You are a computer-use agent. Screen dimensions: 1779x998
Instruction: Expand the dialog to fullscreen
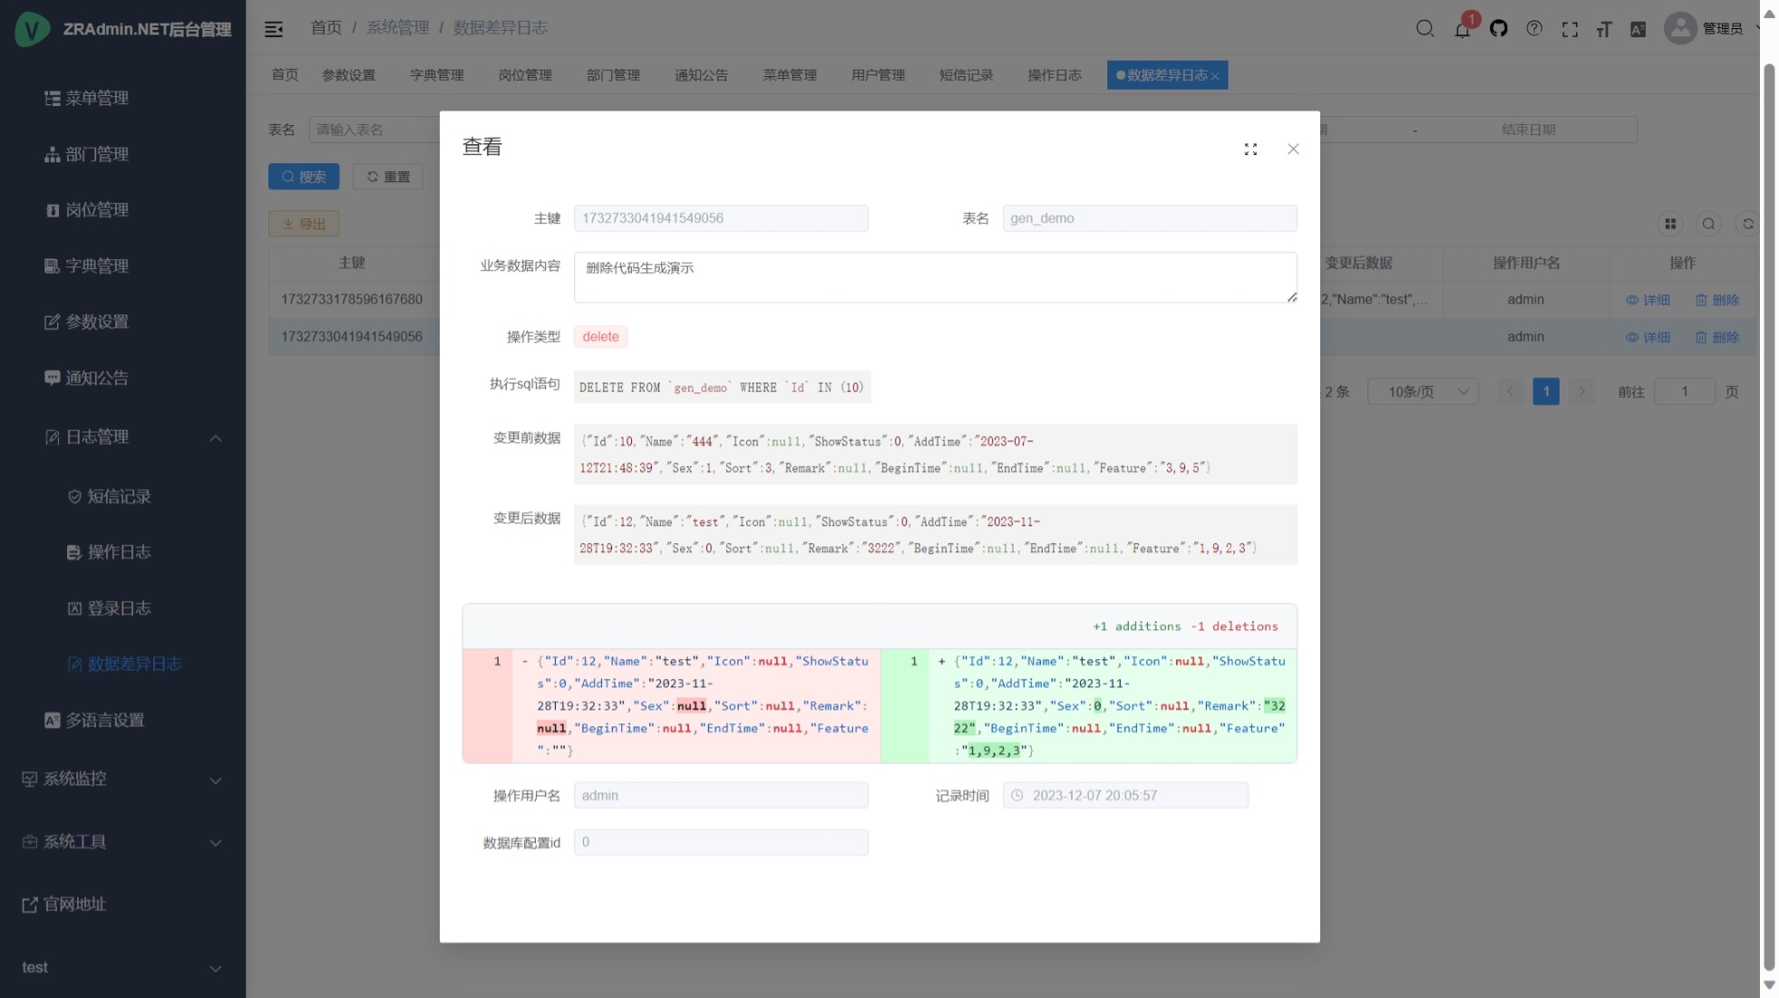click(x=1250, y=150)
